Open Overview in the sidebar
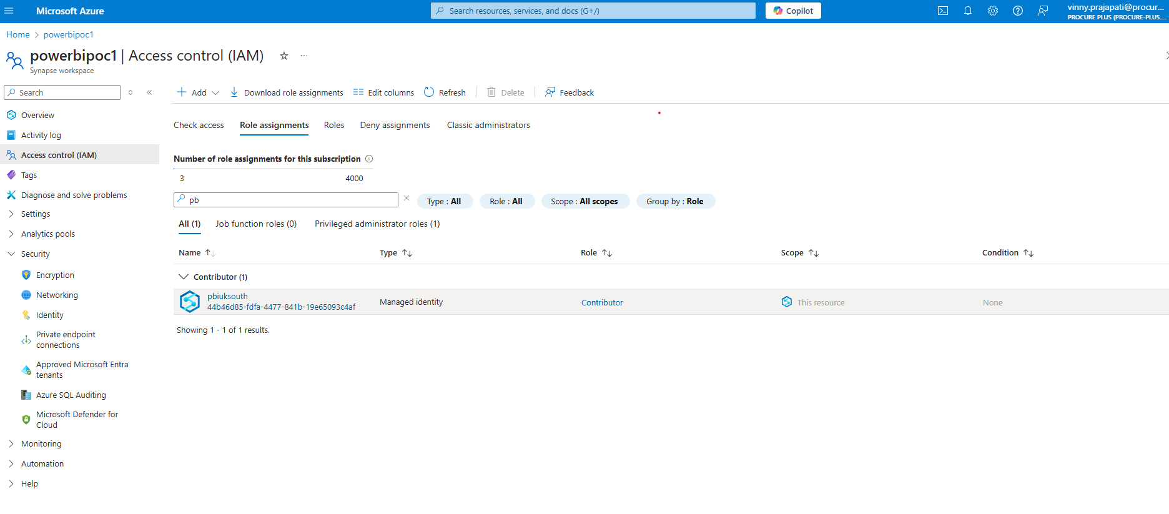The width and height of the screenshot is (1169, 514). tap(37, 115)
